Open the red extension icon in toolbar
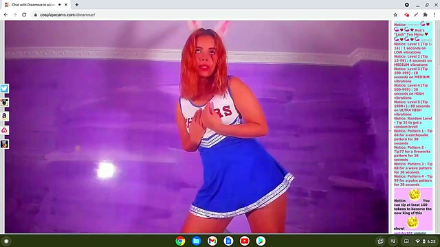The height and width of the screenshot is (247, 440). (406, 14)
